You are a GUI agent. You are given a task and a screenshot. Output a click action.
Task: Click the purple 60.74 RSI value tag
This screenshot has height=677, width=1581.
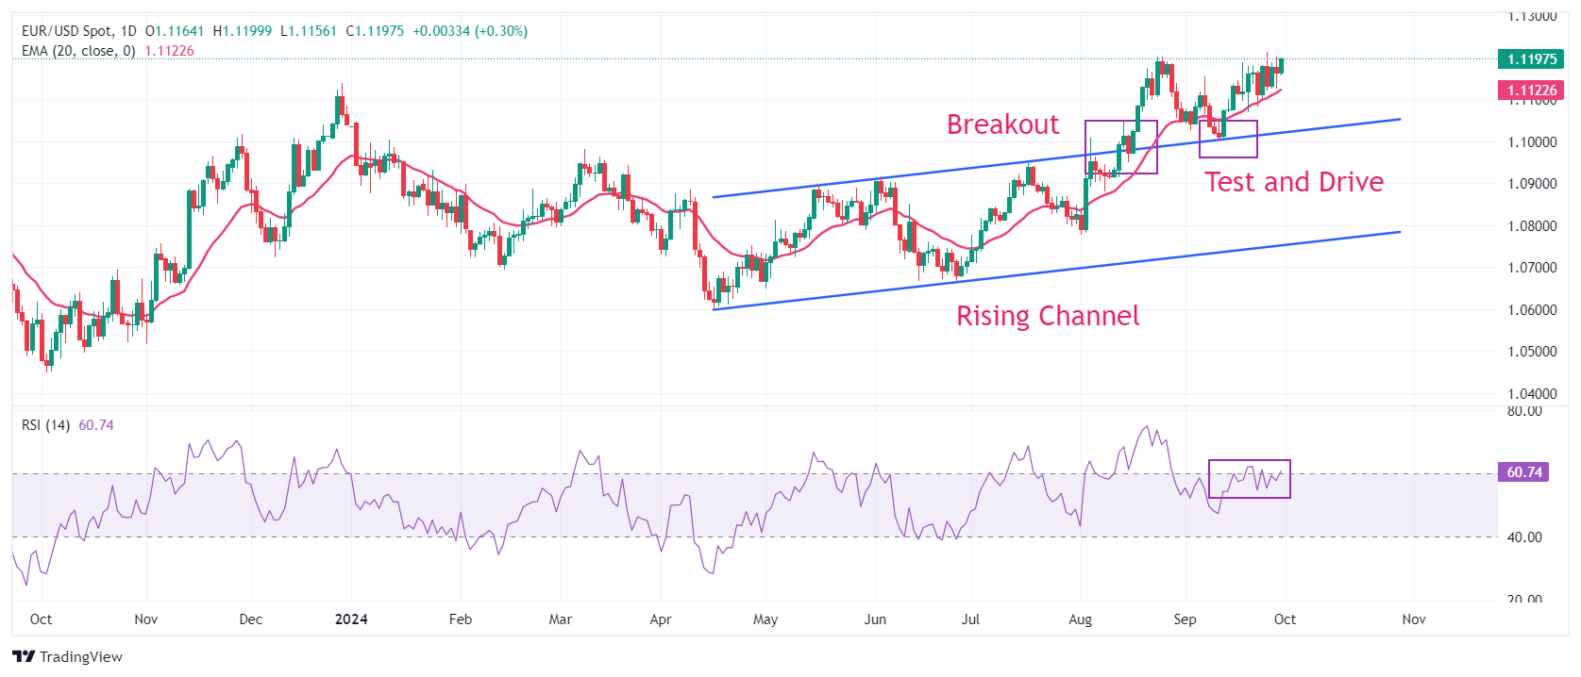[x=1523, y=472]
